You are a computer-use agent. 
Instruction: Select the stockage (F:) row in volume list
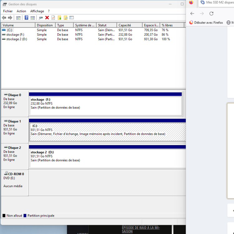[x=15, y=35]
